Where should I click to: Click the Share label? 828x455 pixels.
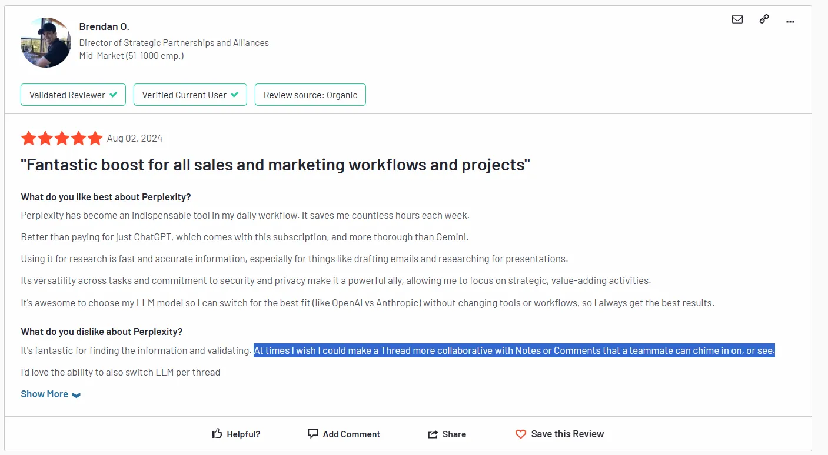454,434
